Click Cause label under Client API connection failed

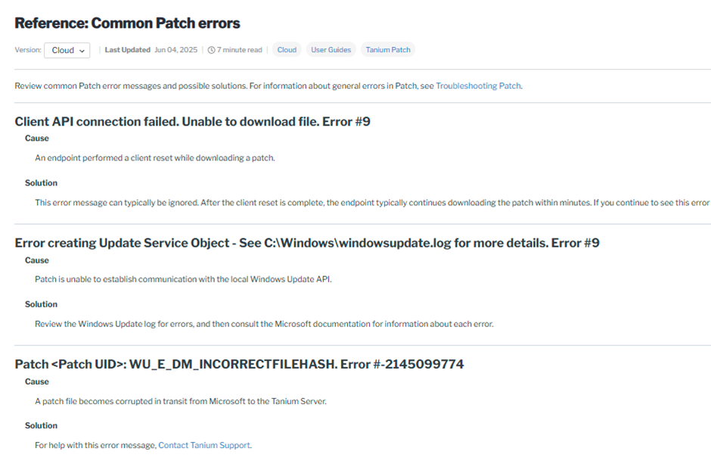coord(37,139)
